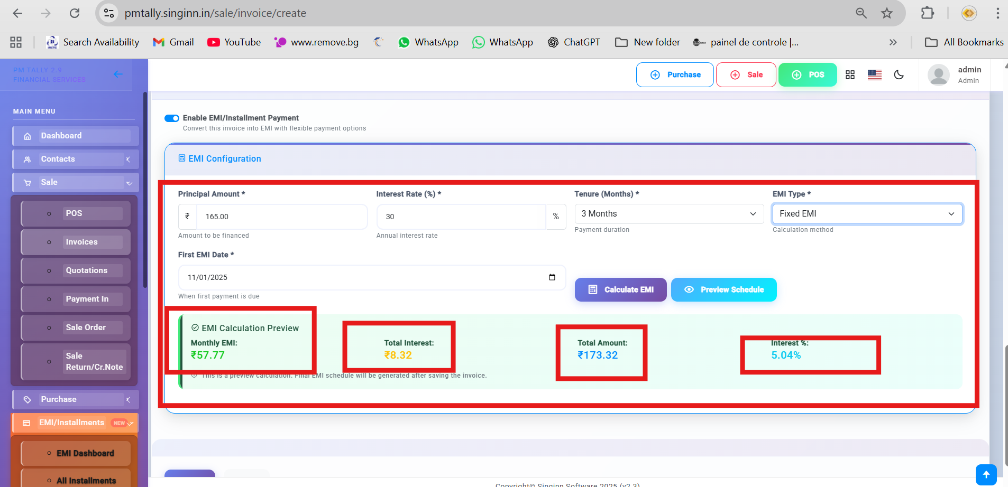Screen dimensions: 1008x487
Task: Click the admin user avatar
Action: pyautogui.click(x=939, y=75)
